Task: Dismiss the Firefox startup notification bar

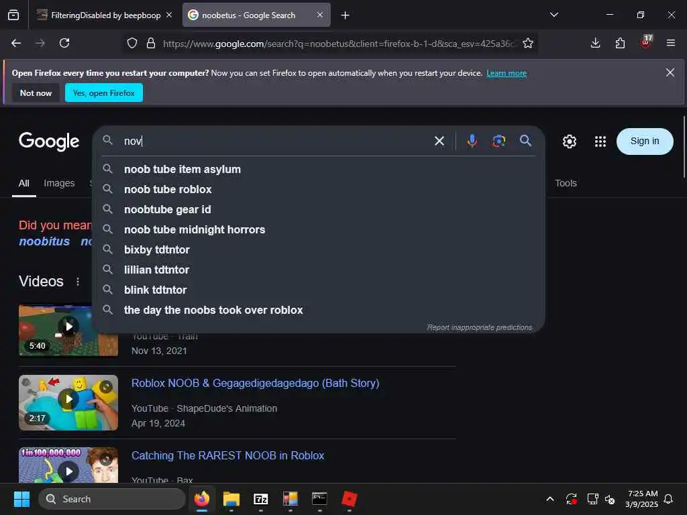Action: [x=670, y=72]
